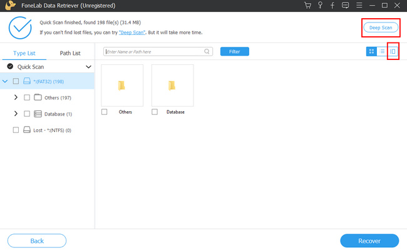Switch to content preview view
The width and height of the screenshot is (407, 251).
click(393, 51)
